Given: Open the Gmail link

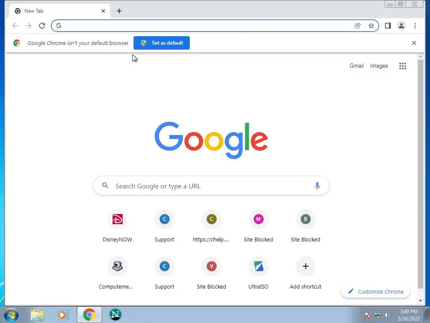Looking at the screenshot, I should 357,66.
